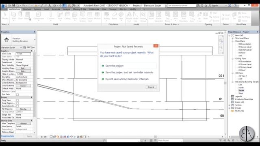Select the Railing tool
This screenshot has height=146, width=260.
coord(106,16)
